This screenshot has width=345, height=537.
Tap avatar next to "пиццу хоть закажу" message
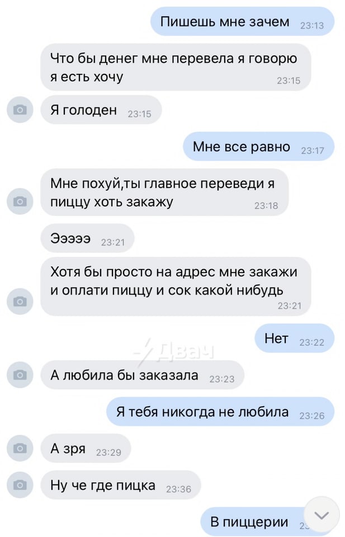point(20,201)
